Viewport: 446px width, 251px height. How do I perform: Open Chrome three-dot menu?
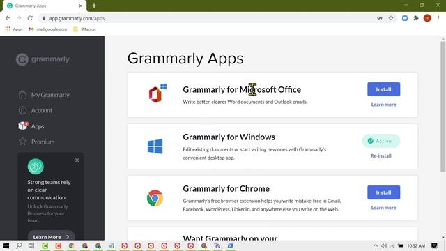coord(438,18)
